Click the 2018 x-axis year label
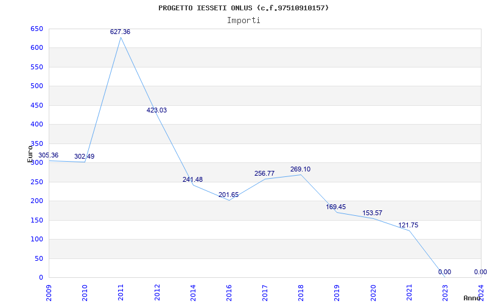The width and height of the screenshot is (487, 304). 301,292
